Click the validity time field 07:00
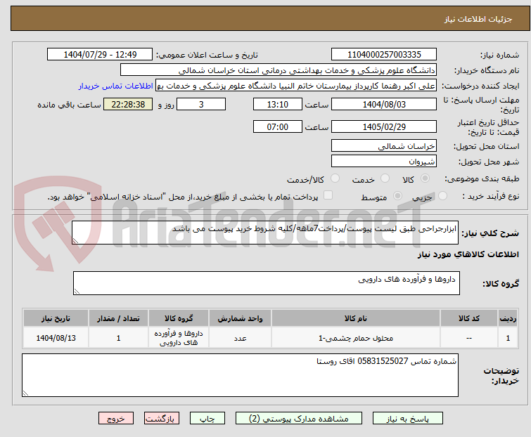531x437 pixels. [x=278, y=127]
